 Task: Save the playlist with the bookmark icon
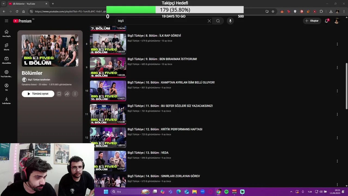pos(59,94)
